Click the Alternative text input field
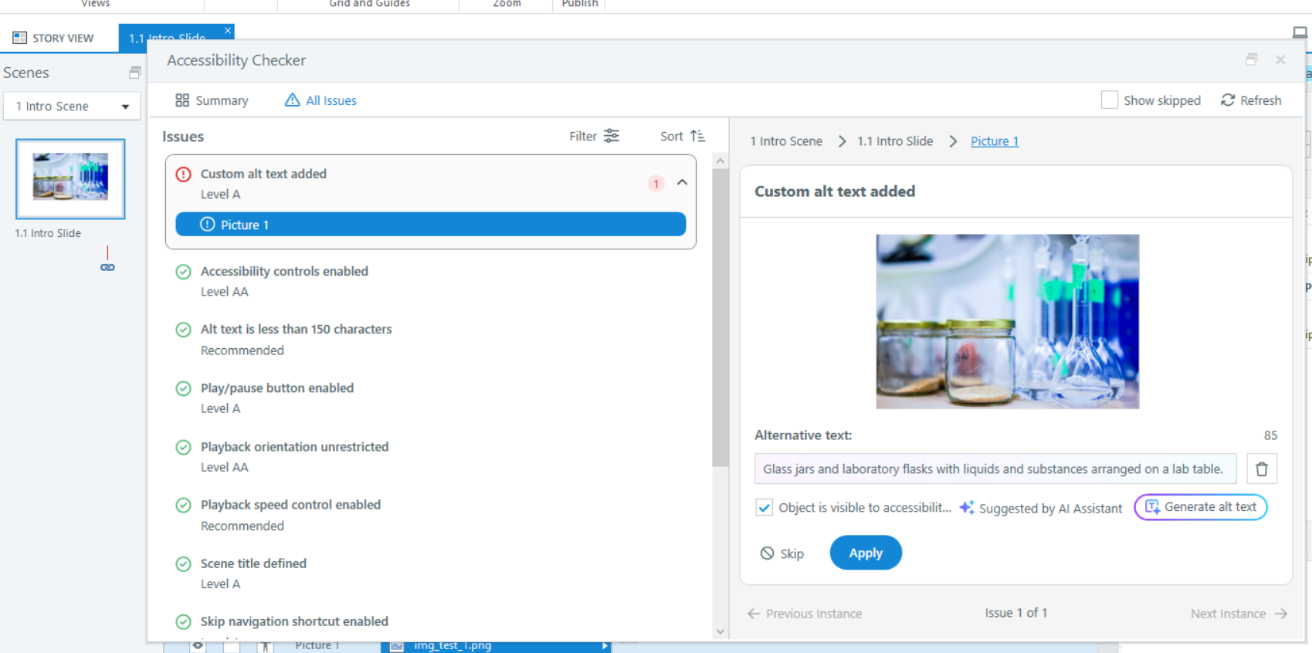 (995, 469)
